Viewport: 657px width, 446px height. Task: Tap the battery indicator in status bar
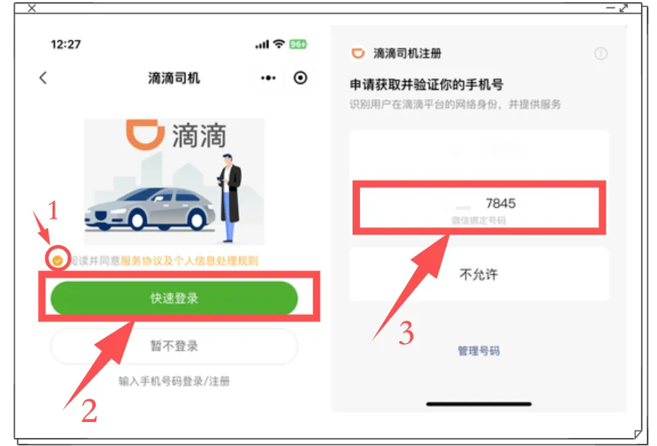[x=299, y=44]
